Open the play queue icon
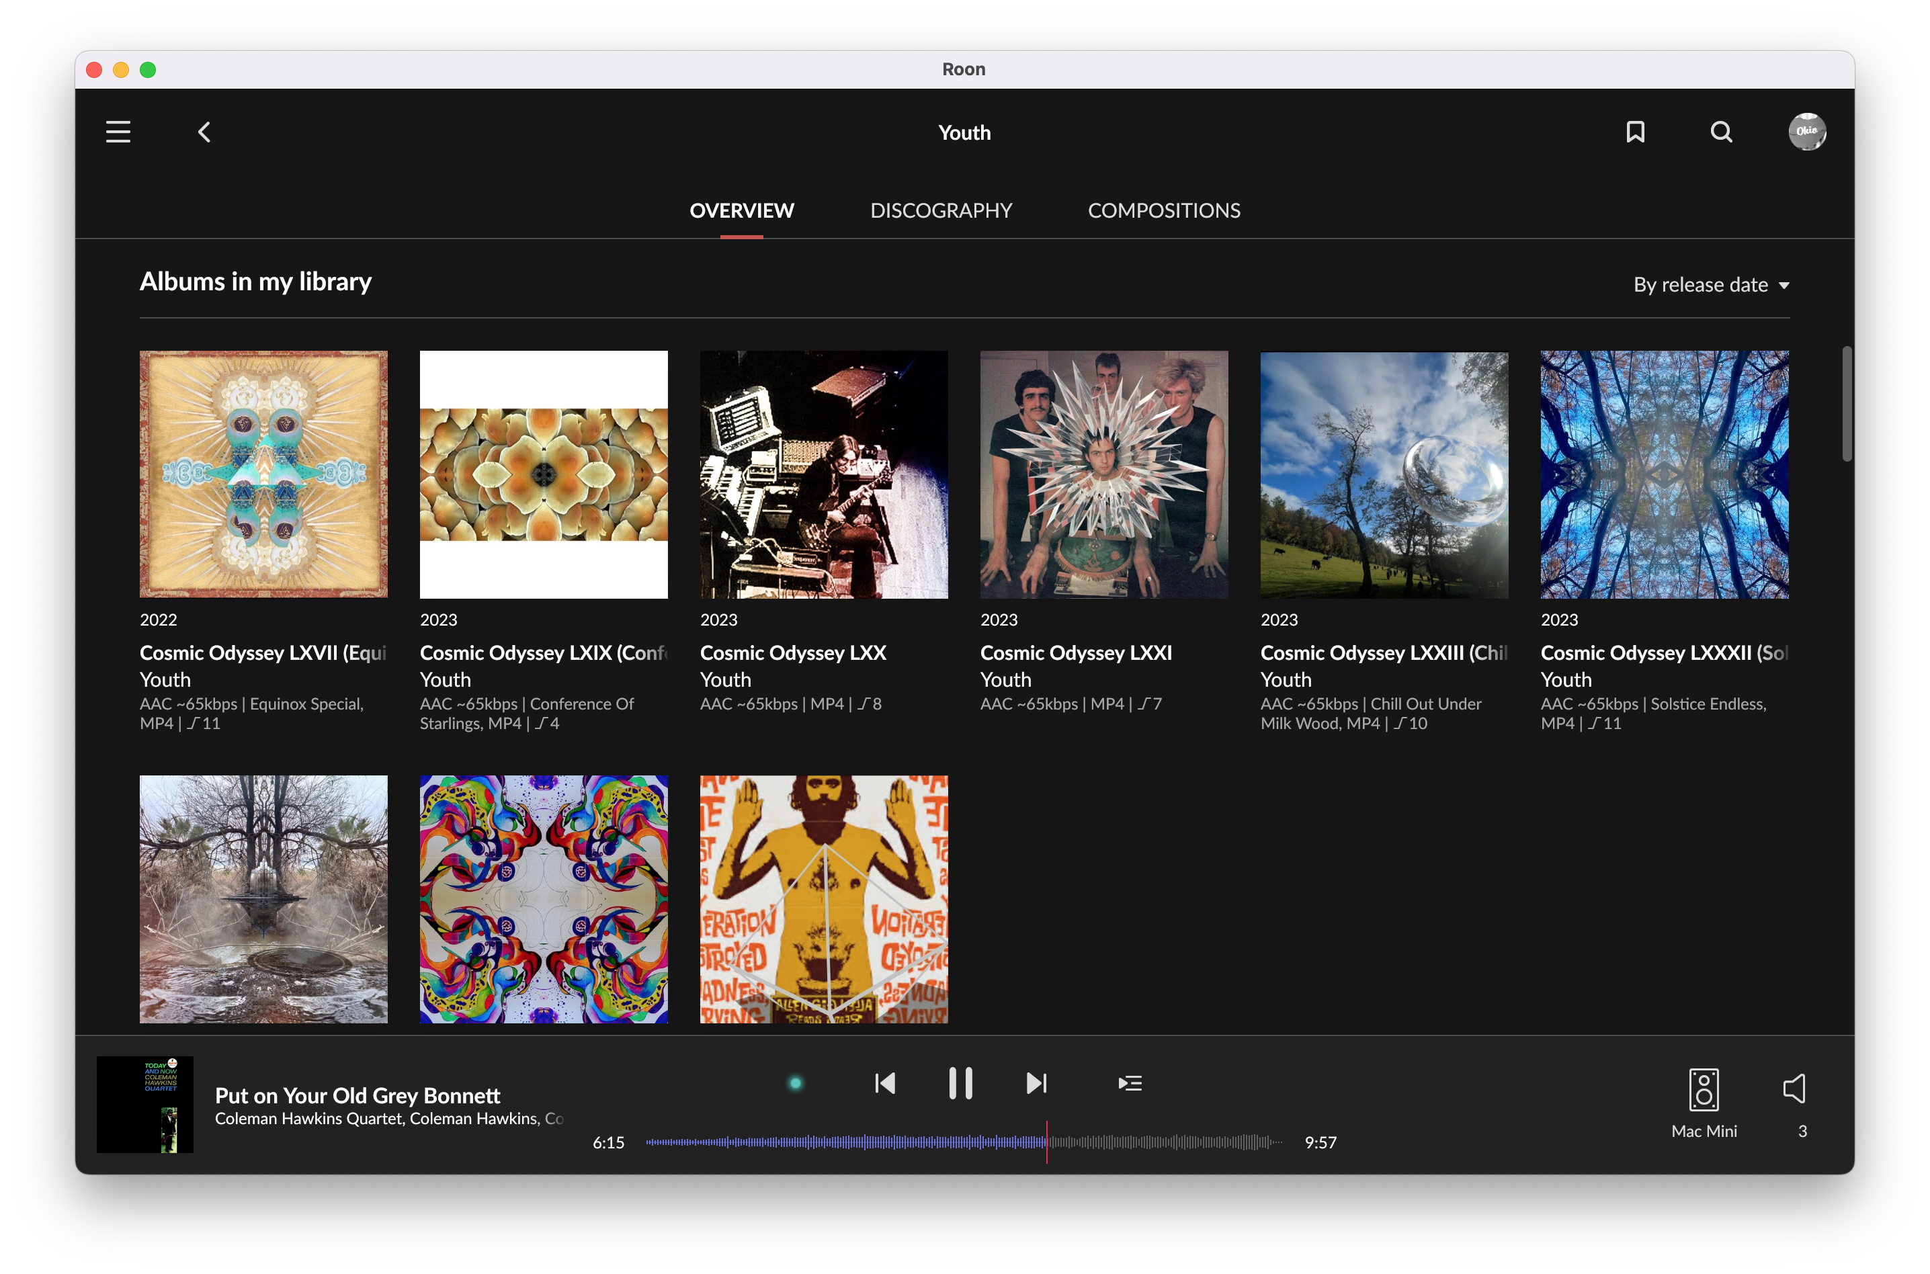1930x1274 pixels. coord(1130,1083)
